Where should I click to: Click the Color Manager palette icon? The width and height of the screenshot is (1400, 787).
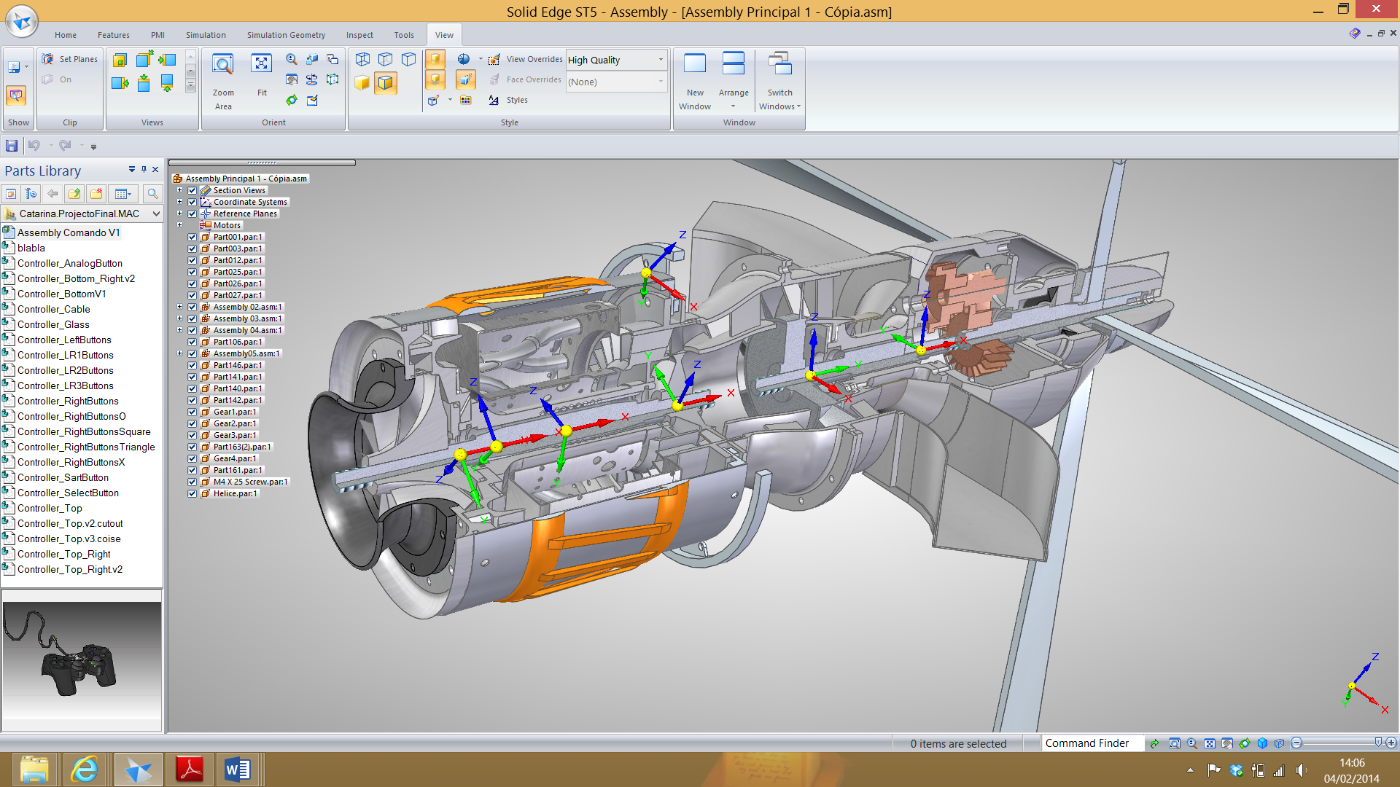(x=465, y=100)
